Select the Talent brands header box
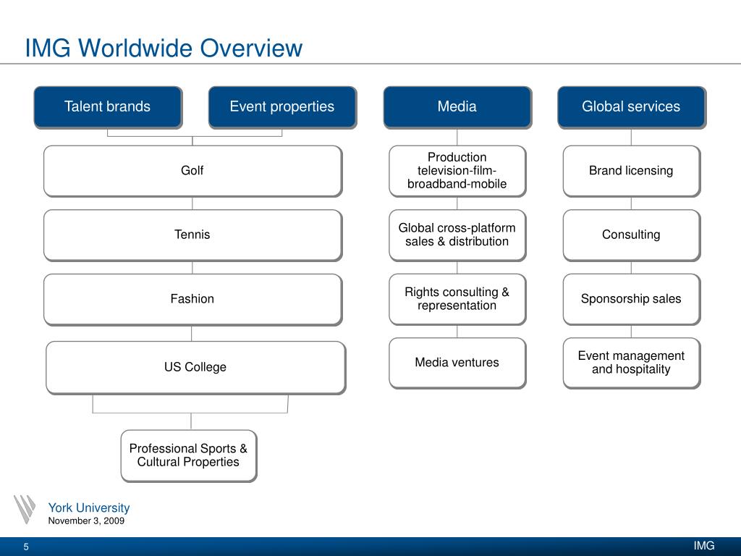The width and height of the screenshot is (741, 556). coord(108,107)
